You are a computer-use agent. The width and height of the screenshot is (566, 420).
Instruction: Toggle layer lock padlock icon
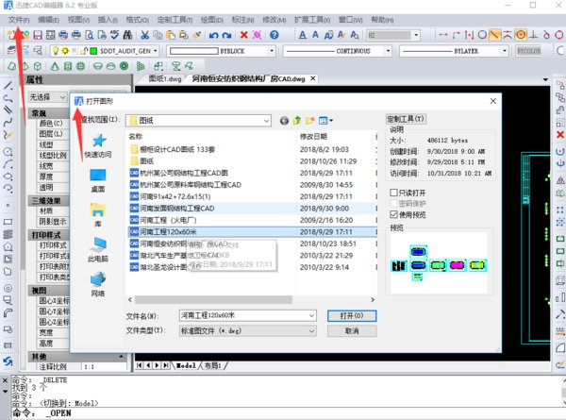click(x=84, y=51)
